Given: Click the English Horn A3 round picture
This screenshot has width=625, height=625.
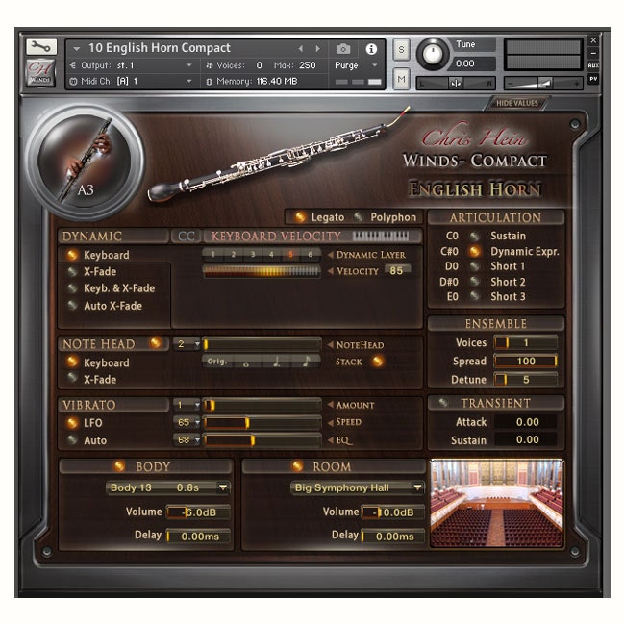Looking at the screenshot, I should click(85, 160).
